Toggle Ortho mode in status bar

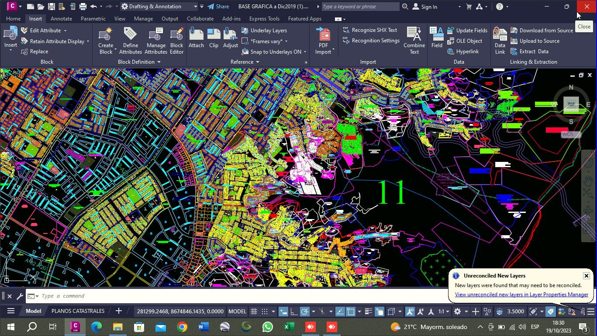[x=294, y=312]
